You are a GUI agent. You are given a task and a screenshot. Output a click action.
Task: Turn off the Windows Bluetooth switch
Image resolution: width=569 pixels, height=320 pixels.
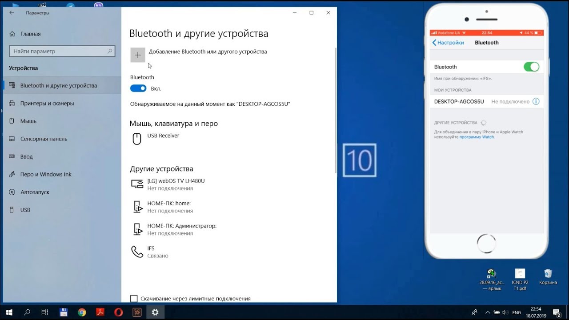click(x=138, y=88)
